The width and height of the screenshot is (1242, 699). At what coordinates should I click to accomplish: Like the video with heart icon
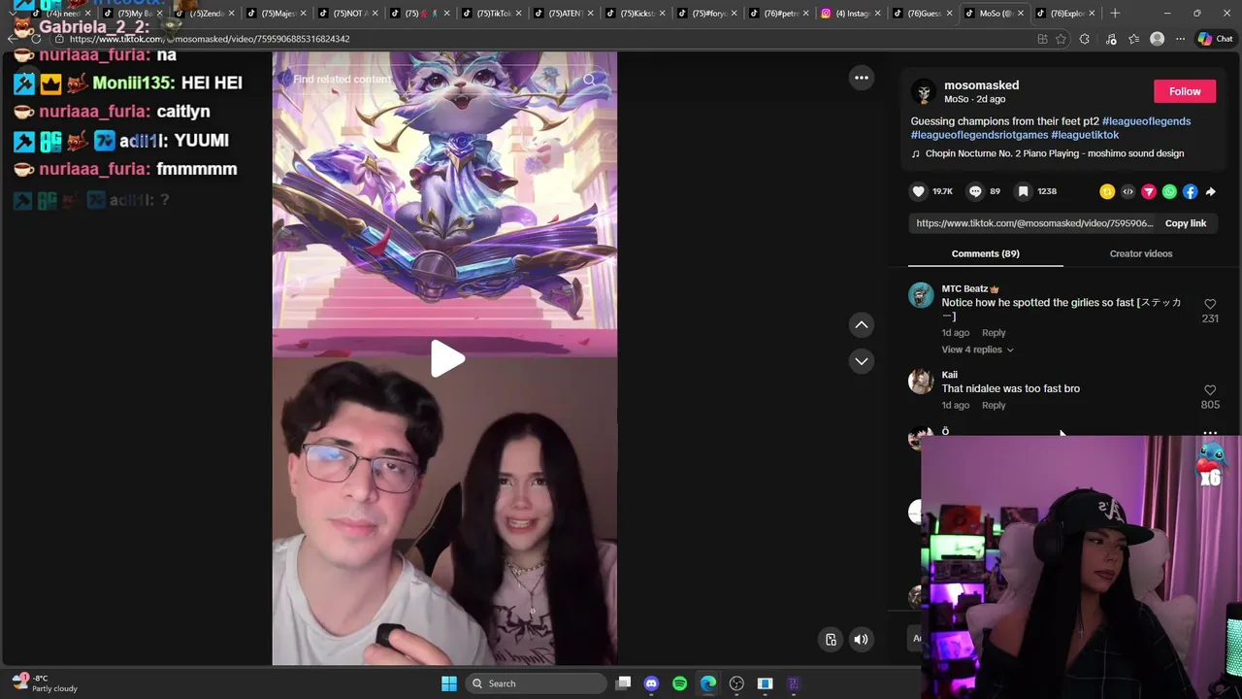tap(918, 191)
